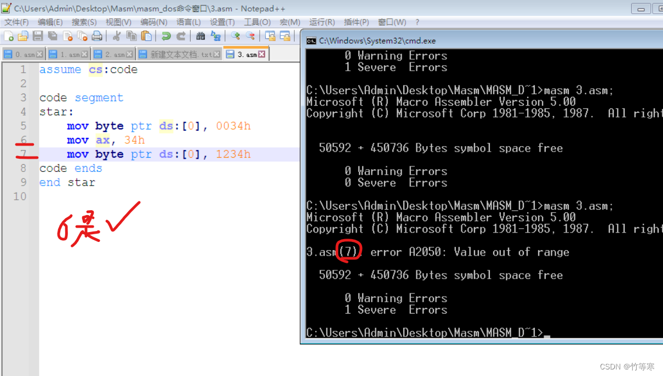Open the 搜索(S) menu

pos(84,22)
